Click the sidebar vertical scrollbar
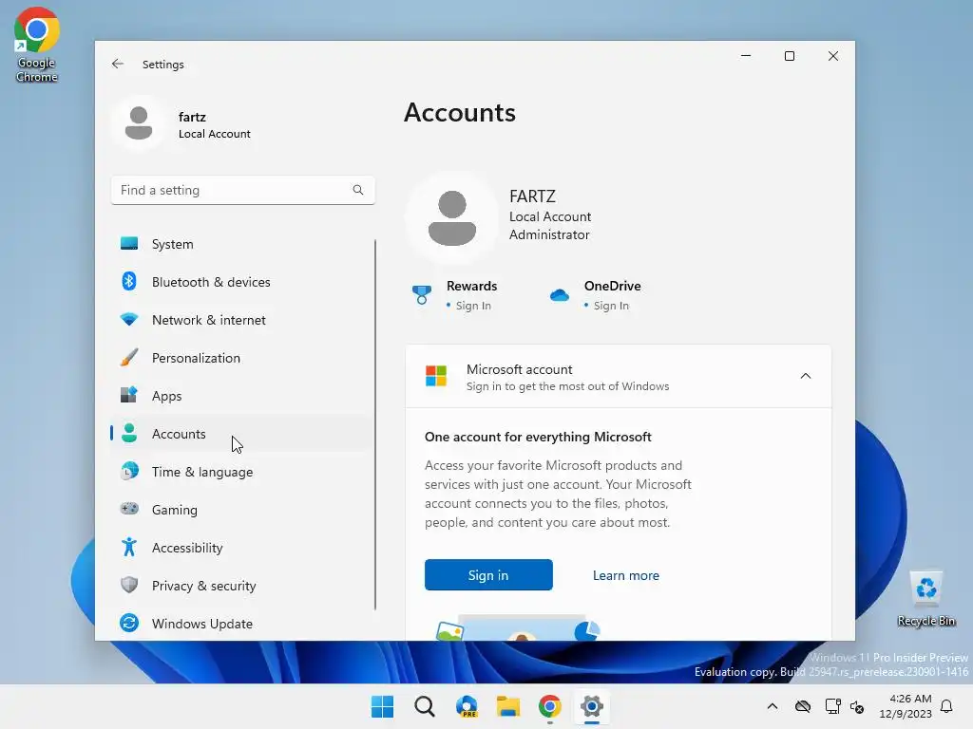The width and height of the screenshot is (973, 729). (x=374, y=424)
